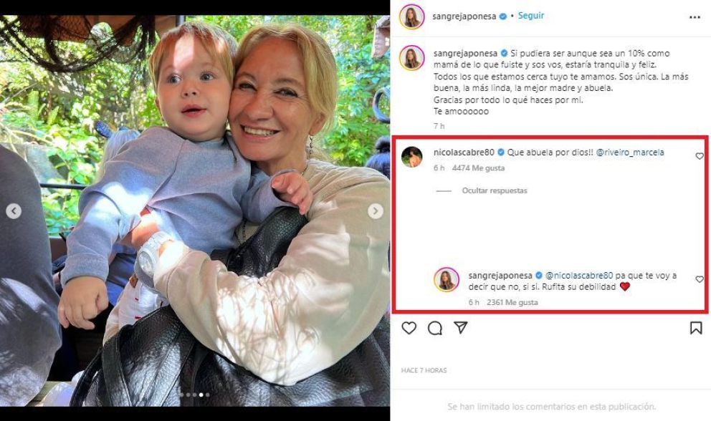Open three-dot more options menu
Viewport: 711px width, 421px height.
(x=695, y=16)
